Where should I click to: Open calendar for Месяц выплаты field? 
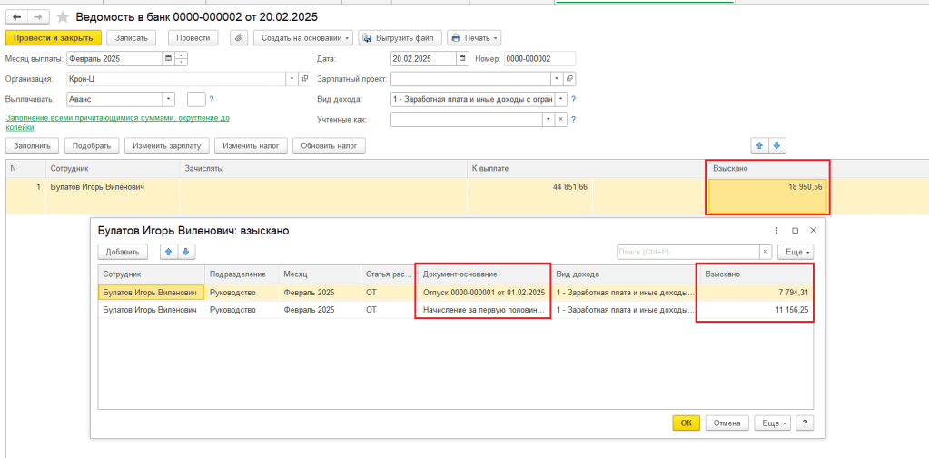click(x=167, y=59)
